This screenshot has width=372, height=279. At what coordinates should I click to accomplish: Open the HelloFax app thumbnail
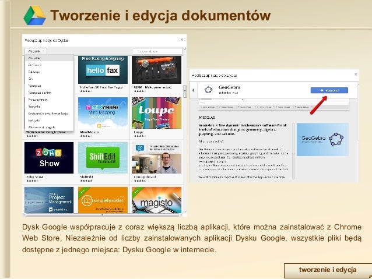[103, 70]
